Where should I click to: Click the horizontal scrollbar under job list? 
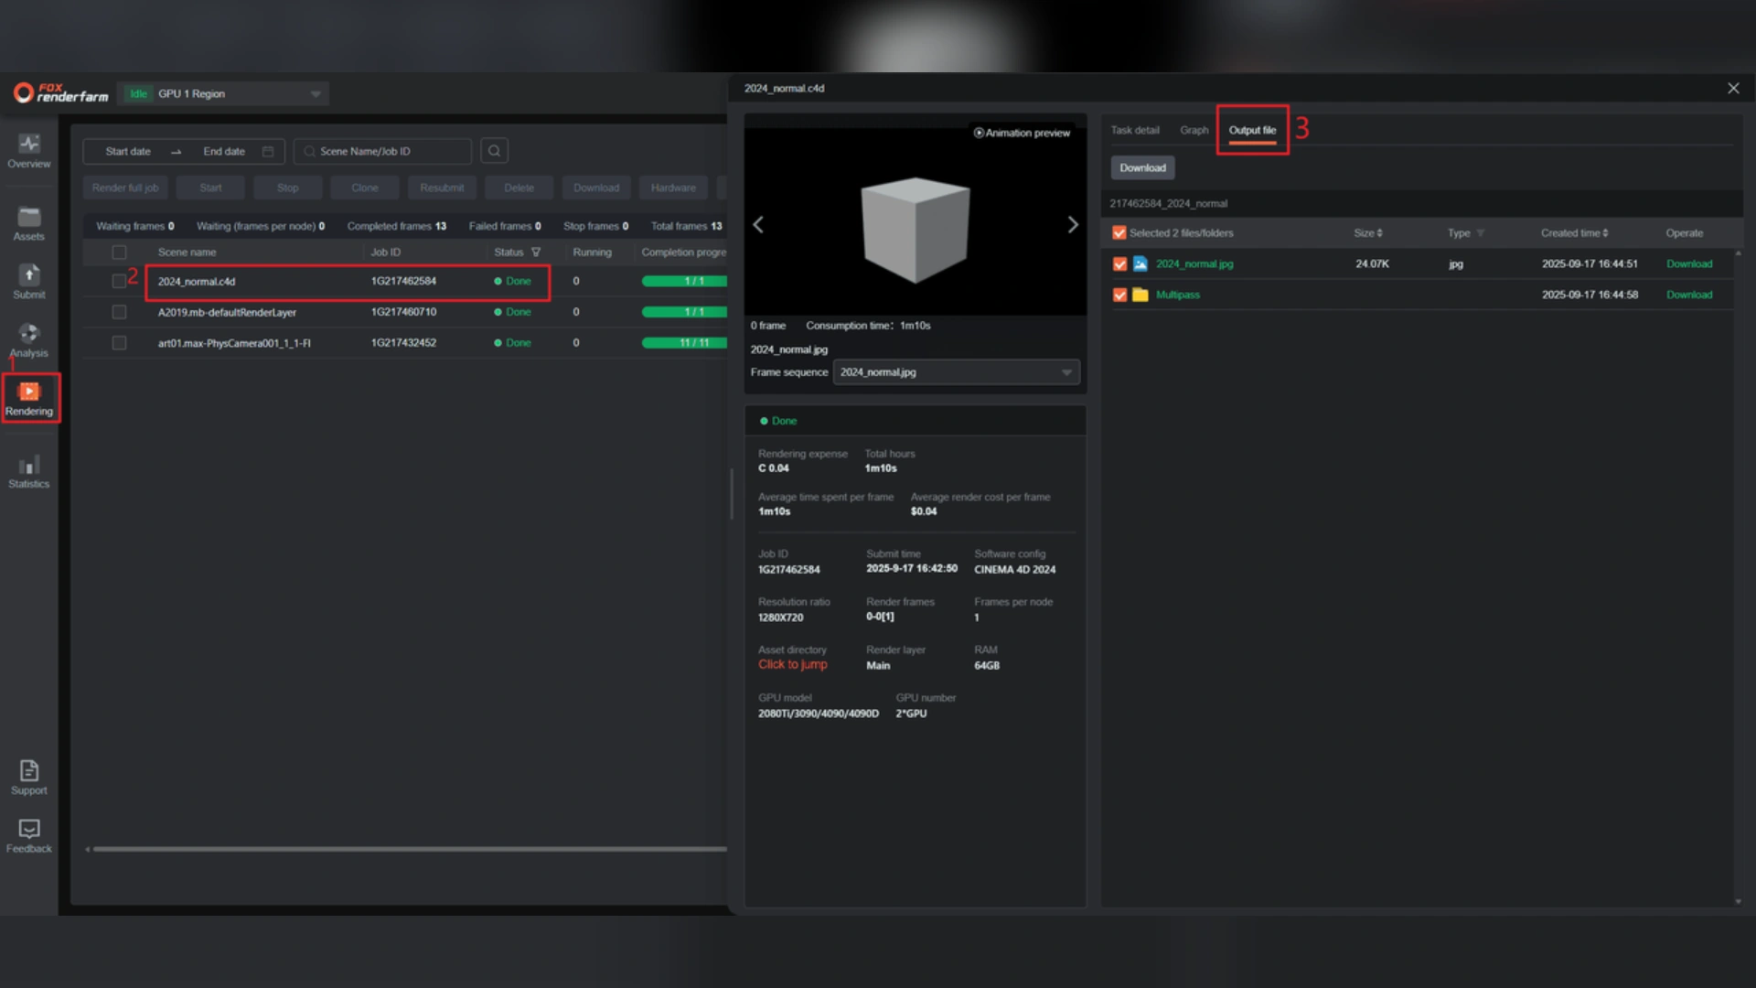click(410, 849)
